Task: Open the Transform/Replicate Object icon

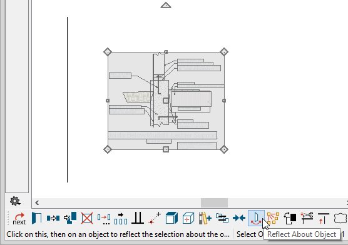Action: [x=121, y=218]
